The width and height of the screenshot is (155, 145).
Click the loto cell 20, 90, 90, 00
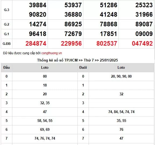click(x=121, y=76)
